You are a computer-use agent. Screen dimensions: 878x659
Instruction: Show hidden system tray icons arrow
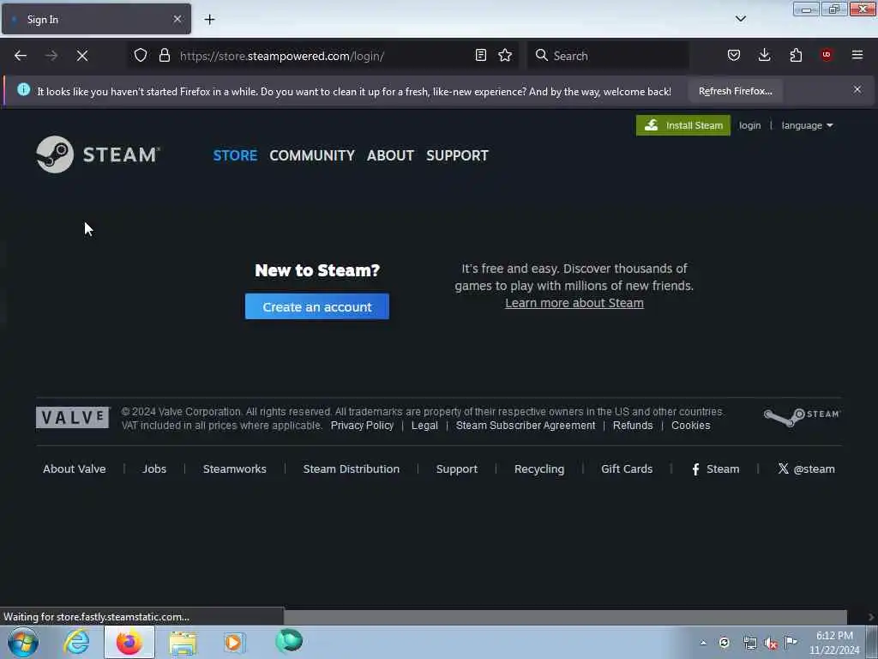[x=703, y=643]
